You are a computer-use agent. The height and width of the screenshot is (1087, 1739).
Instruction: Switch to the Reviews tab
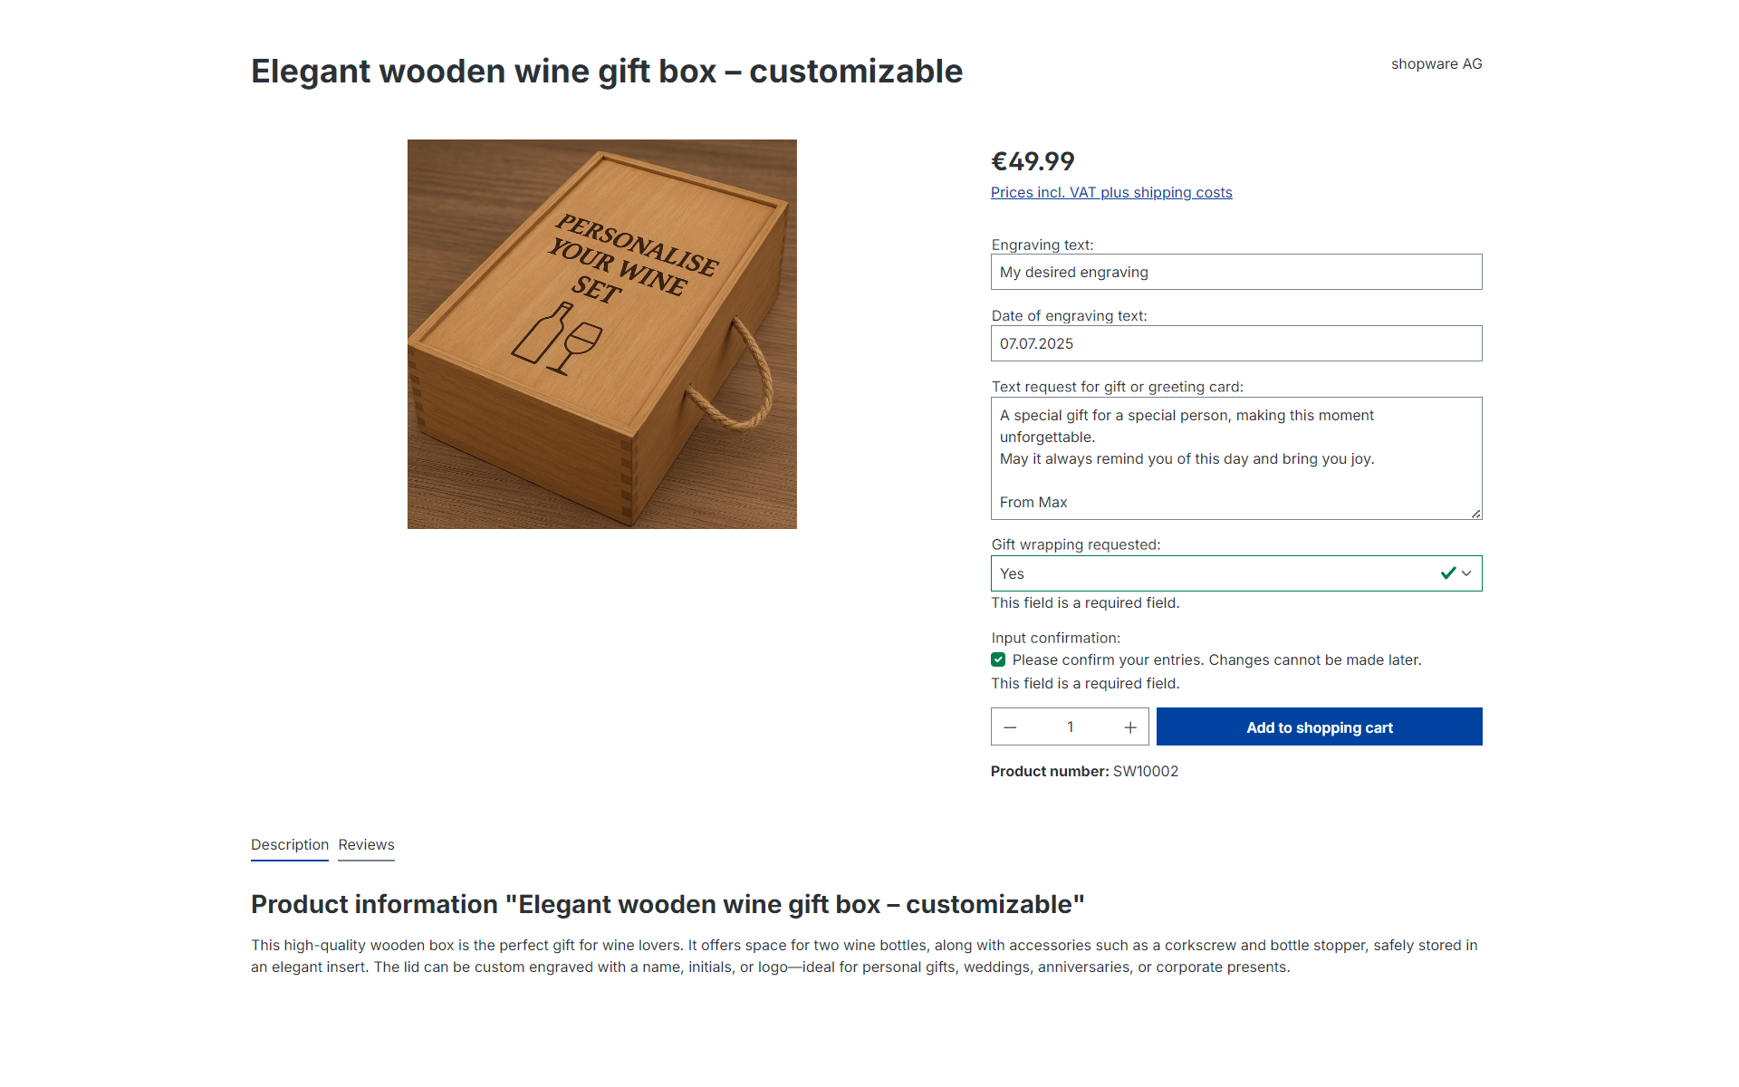click(x=366, y=845)
